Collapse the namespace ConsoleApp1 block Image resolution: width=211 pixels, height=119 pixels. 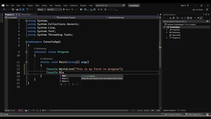coord(26,42)
